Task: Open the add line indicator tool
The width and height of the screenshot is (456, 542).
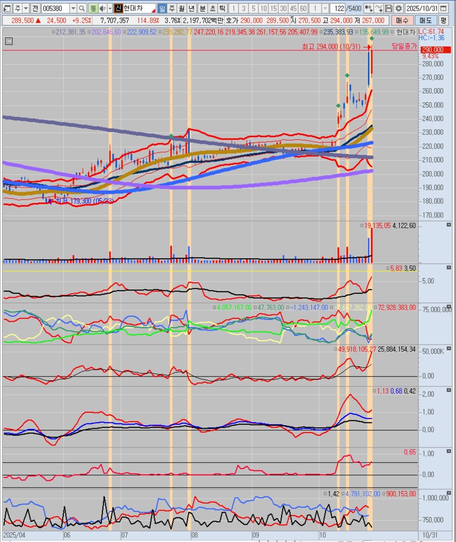Action: pyautogui.click(x=379, y=8)
